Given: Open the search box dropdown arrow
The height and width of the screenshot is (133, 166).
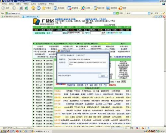Looking at the screenshot, I should click(149, 13).
